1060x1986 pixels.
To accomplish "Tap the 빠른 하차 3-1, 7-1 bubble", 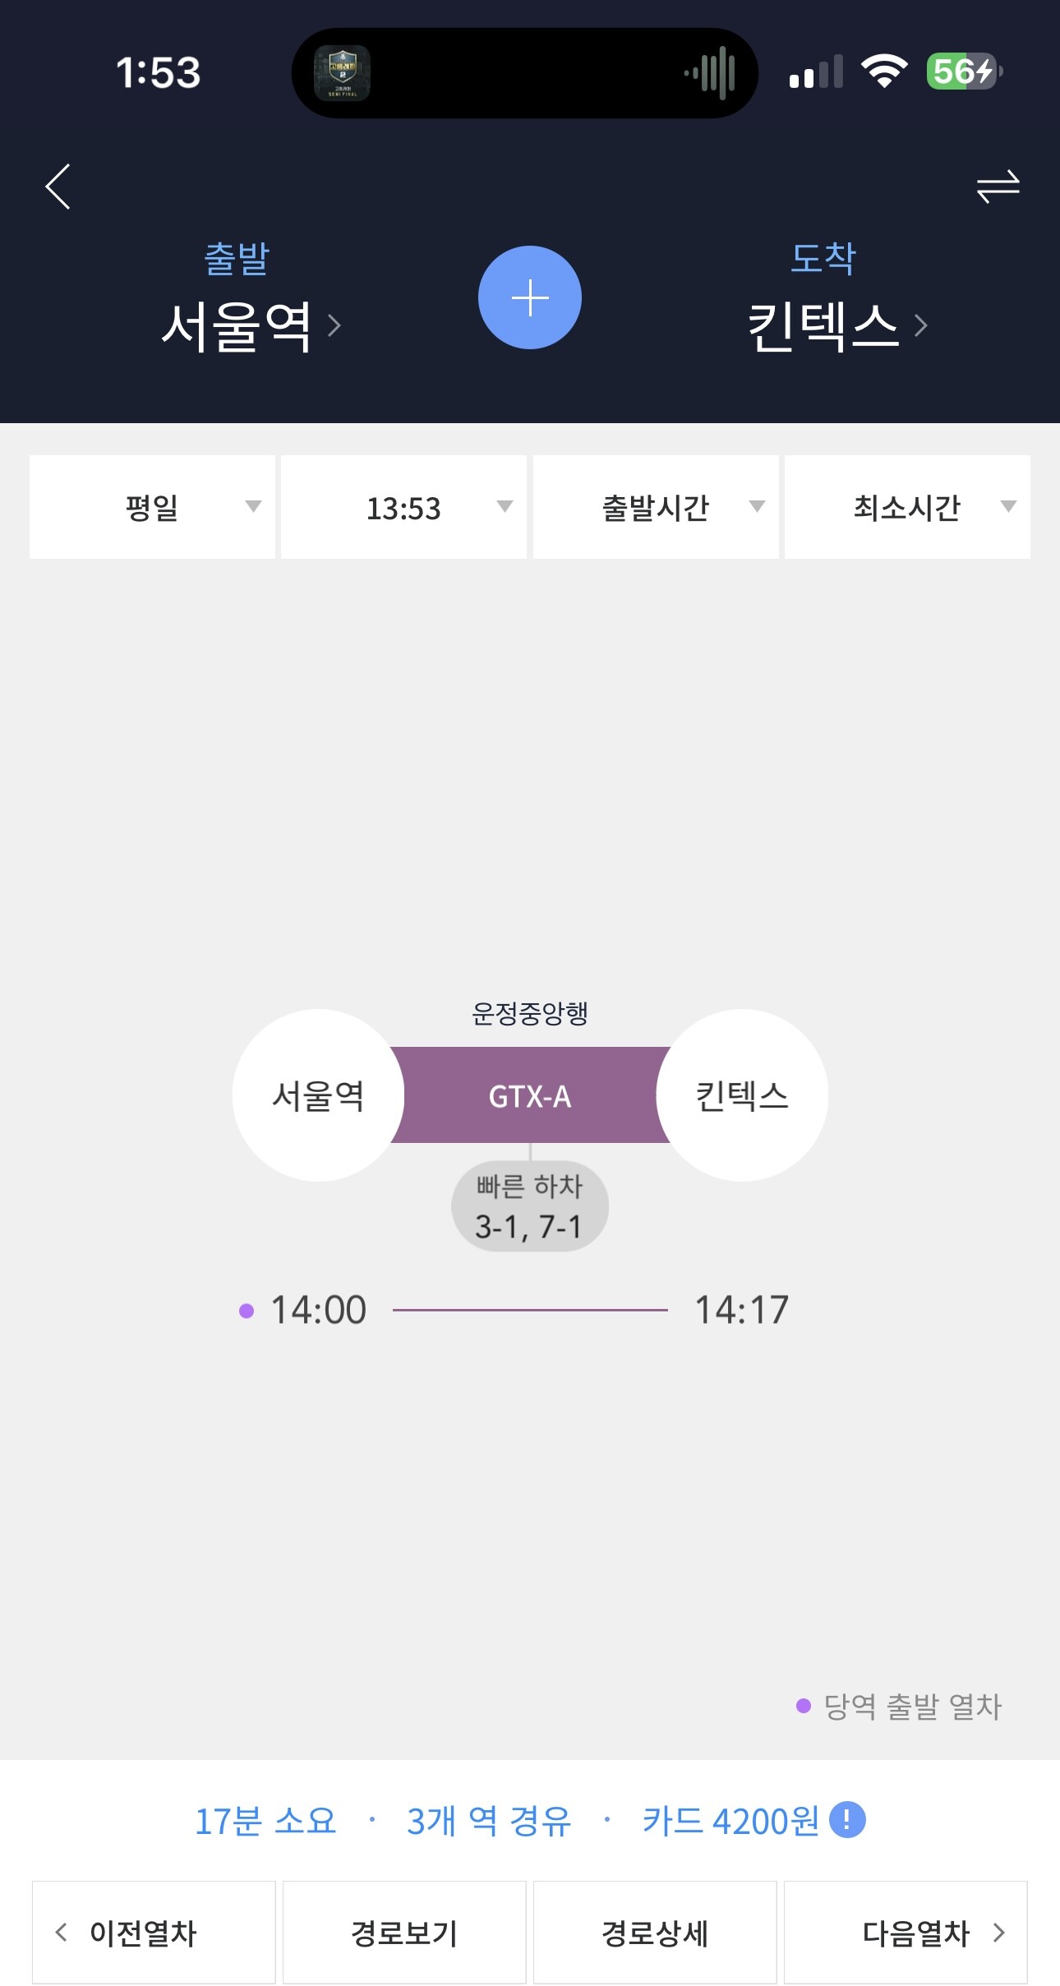I will (530, 1206).
